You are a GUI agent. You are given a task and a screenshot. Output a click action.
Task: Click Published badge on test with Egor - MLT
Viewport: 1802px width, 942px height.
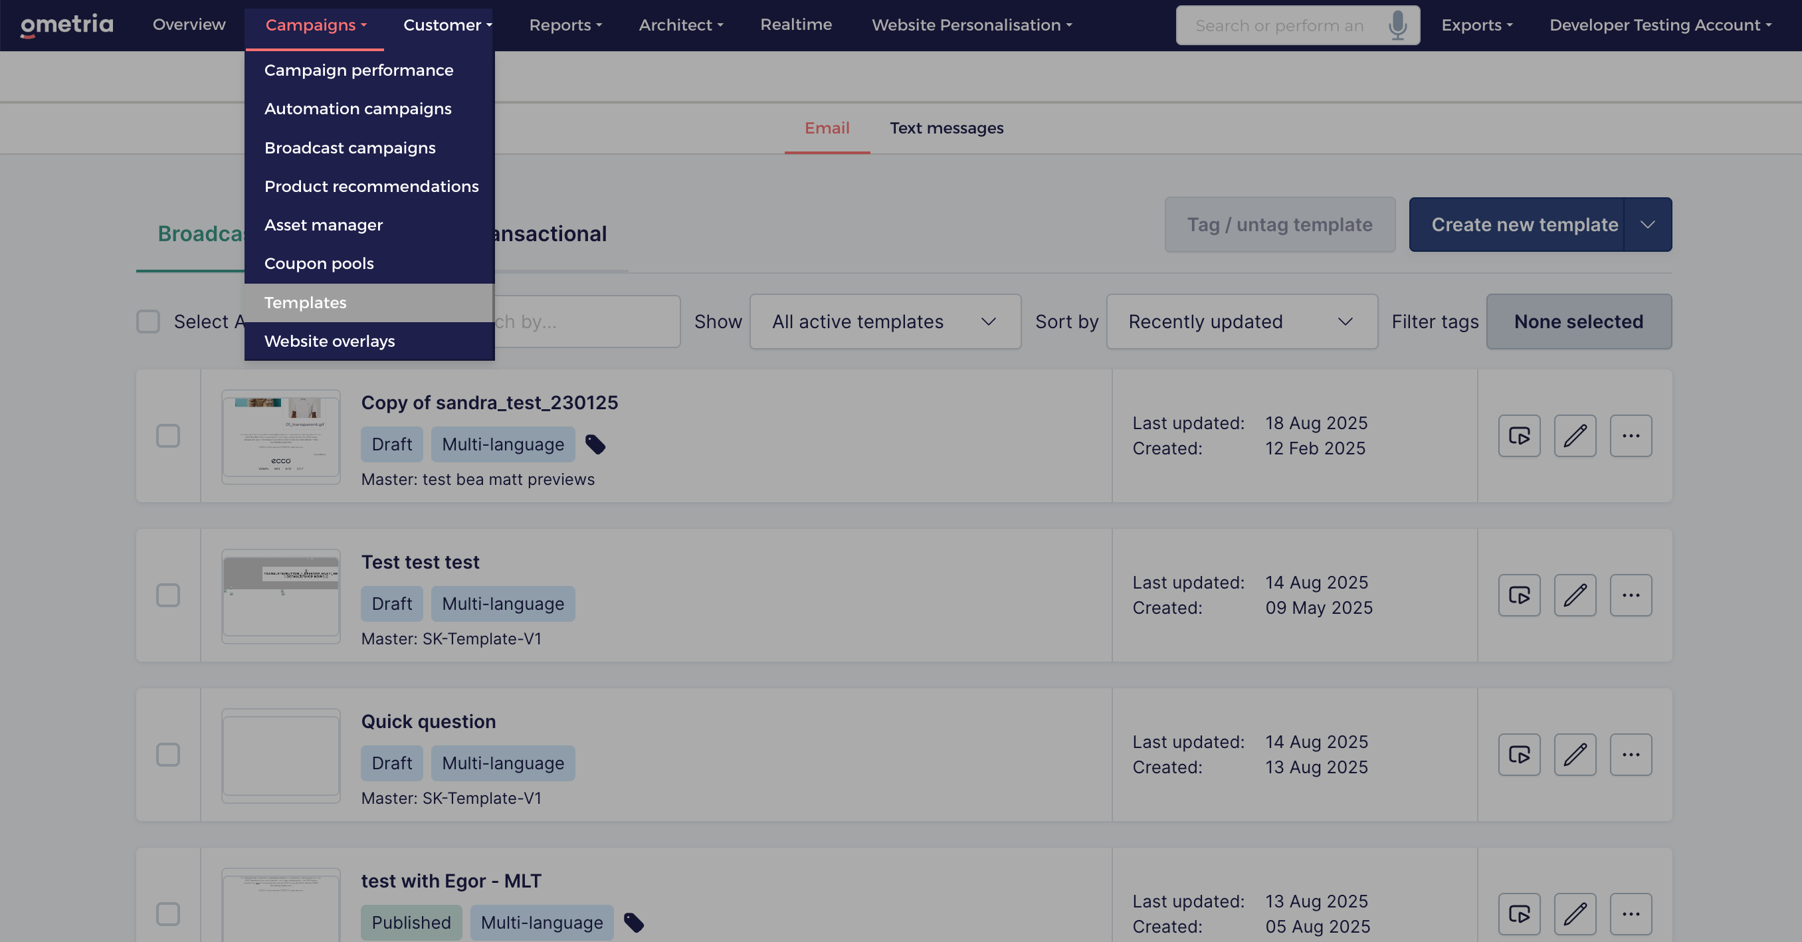411,923
